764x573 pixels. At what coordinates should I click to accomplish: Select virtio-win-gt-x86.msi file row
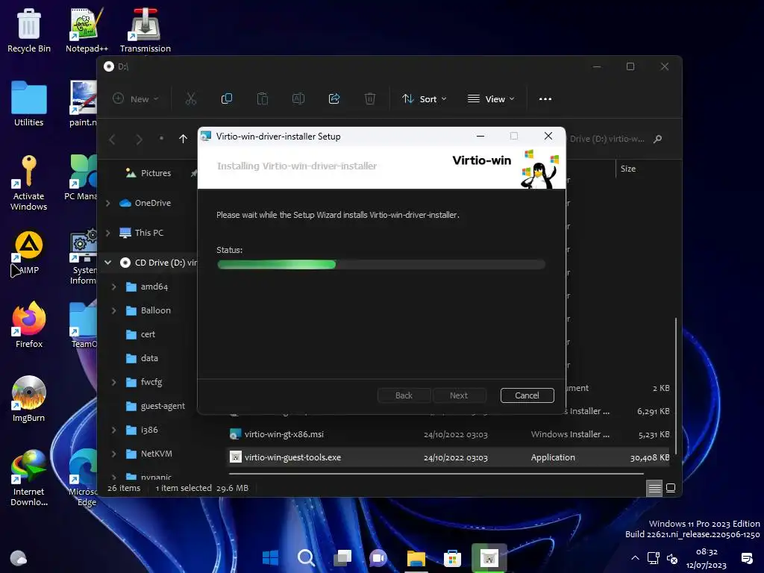click(x=448, y=434)
